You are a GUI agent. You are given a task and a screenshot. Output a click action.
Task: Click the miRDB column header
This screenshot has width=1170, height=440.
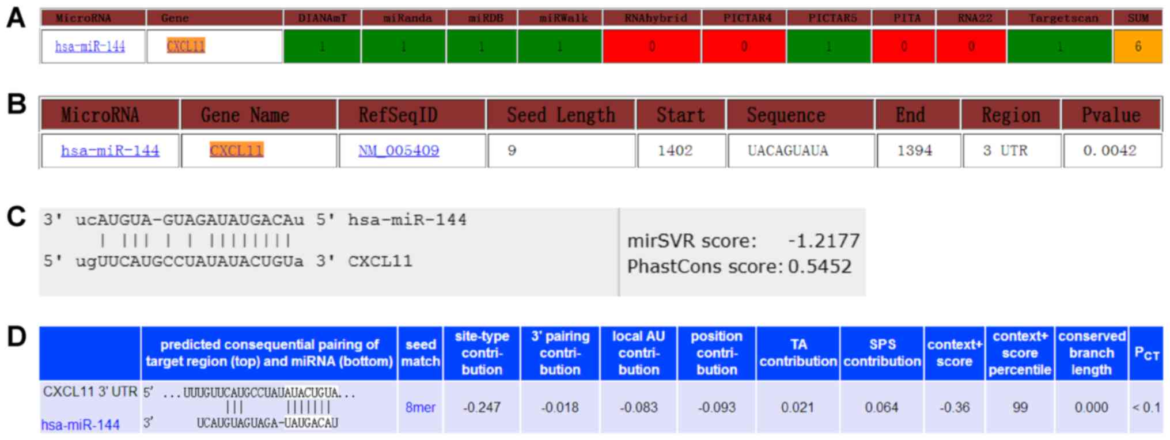coord(482,18)
